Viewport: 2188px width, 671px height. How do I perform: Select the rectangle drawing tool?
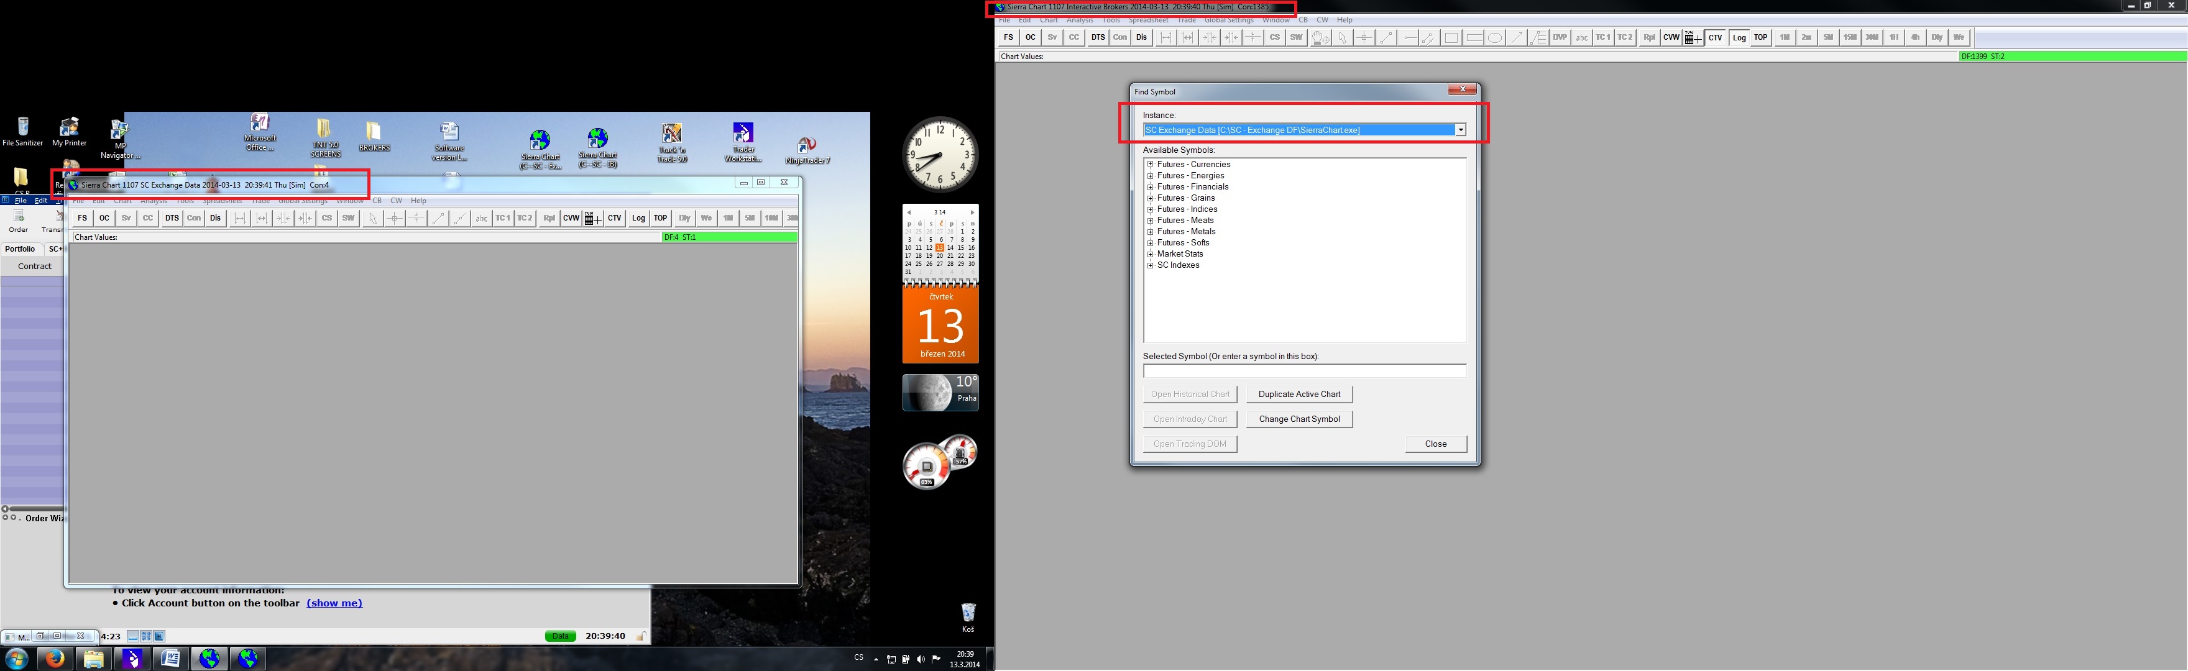click(x=1451, y=37)
